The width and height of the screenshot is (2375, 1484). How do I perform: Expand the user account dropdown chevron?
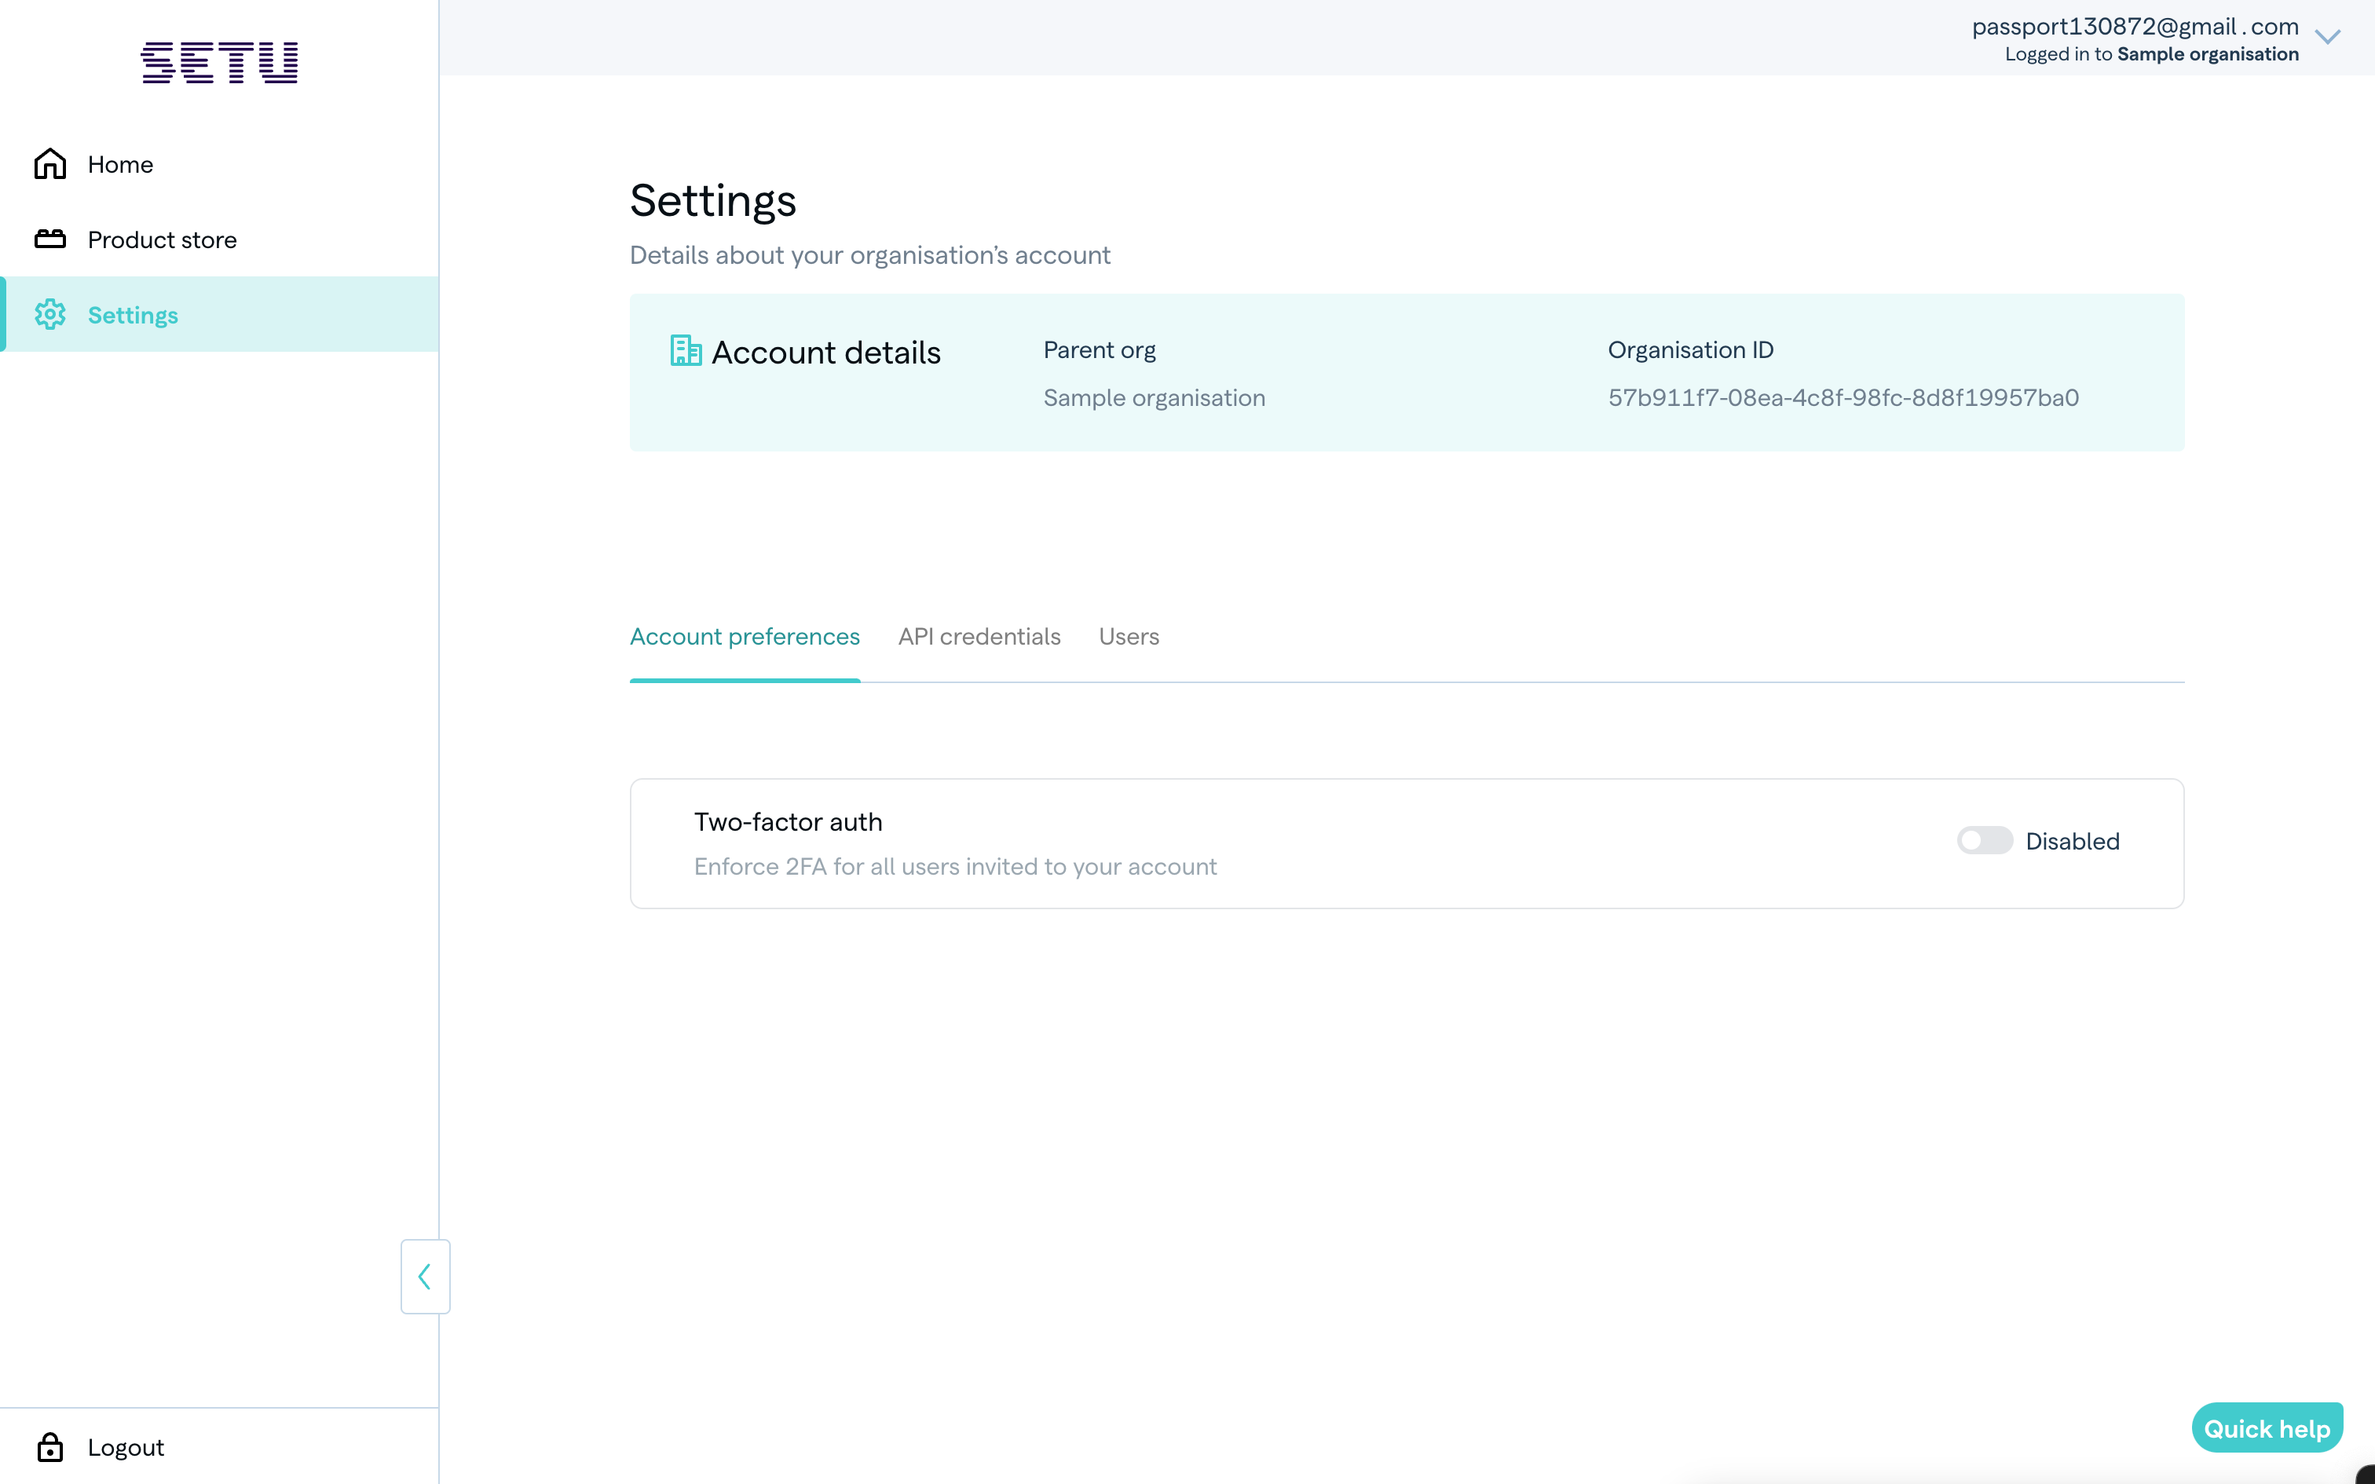click(2327, 38)
